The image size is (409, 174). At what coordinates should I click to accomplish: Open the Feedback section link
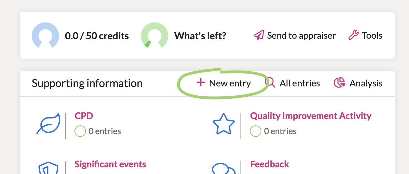pyautogui.click(x=270, y=164)
